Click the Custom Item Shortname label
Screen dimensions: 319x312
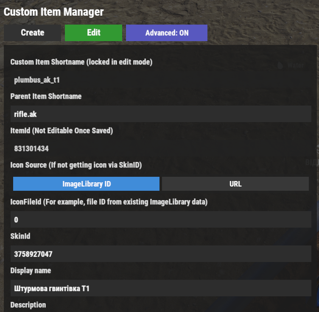pos(81,62)
